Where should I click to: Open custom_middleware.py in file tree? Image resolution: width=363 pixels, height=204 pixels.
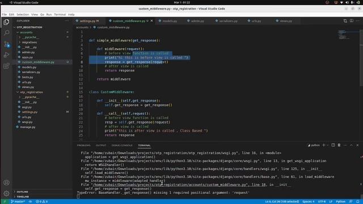click(38, 62)
